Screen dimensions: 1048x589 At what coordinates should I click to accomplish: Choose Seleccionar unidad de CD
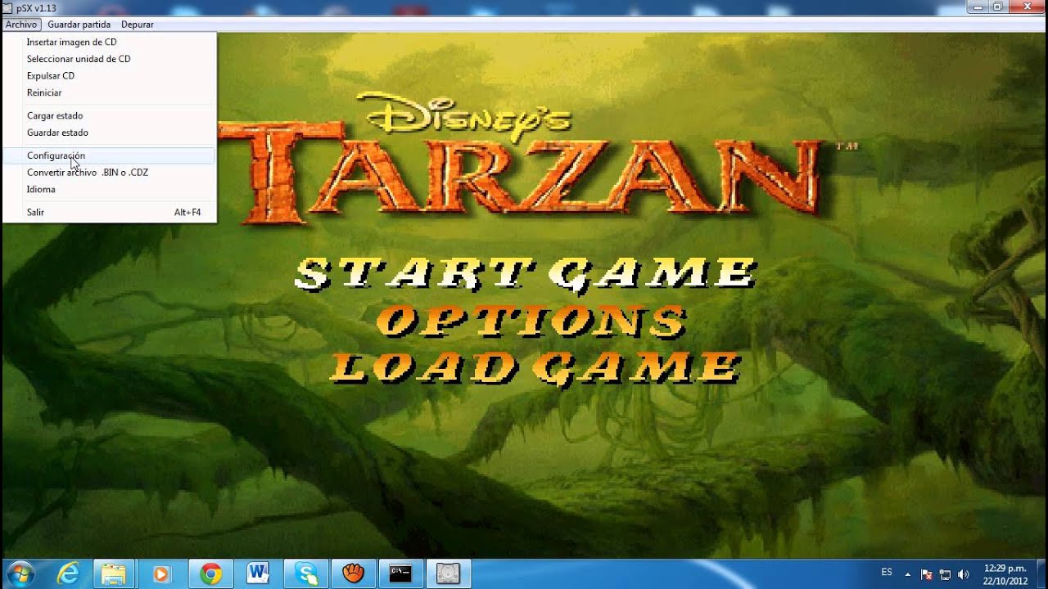coord(109,59)
